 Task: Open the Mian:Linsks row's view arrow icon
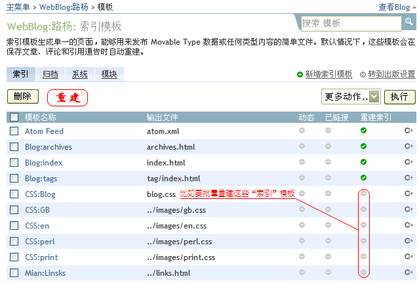coord(408,272)
